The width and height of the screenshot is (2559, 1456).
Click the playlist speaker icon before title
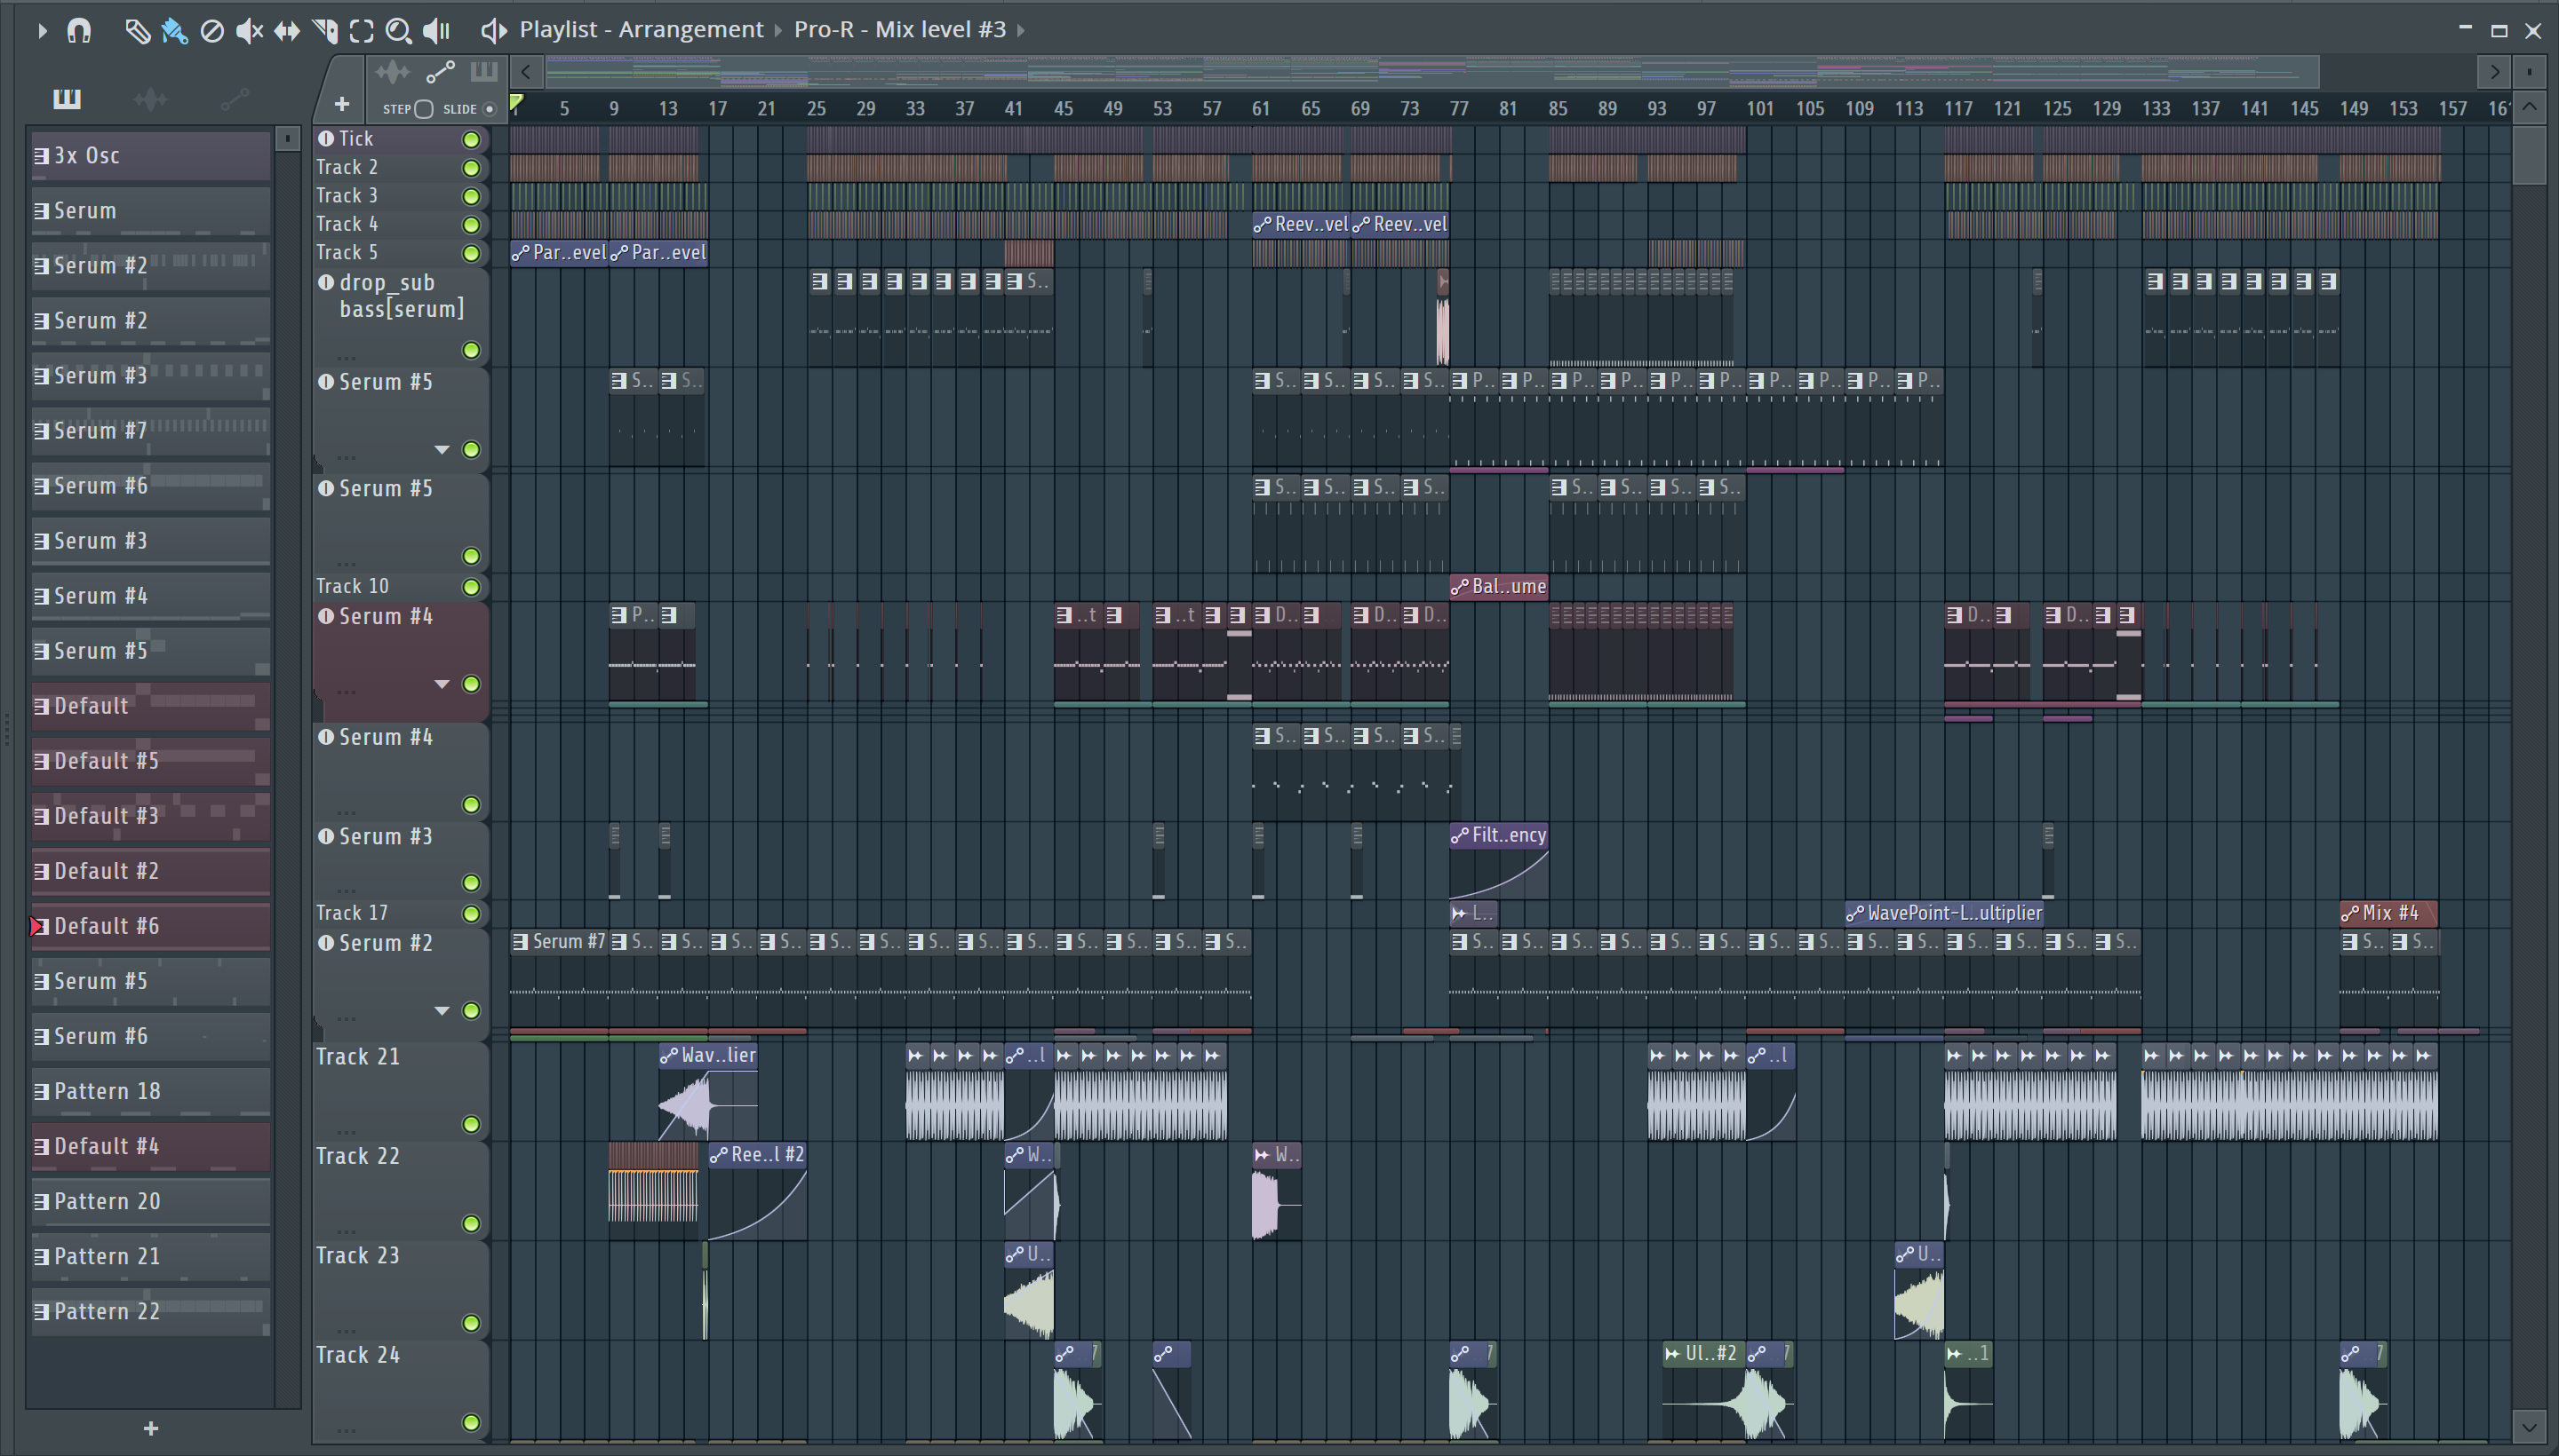493,30
